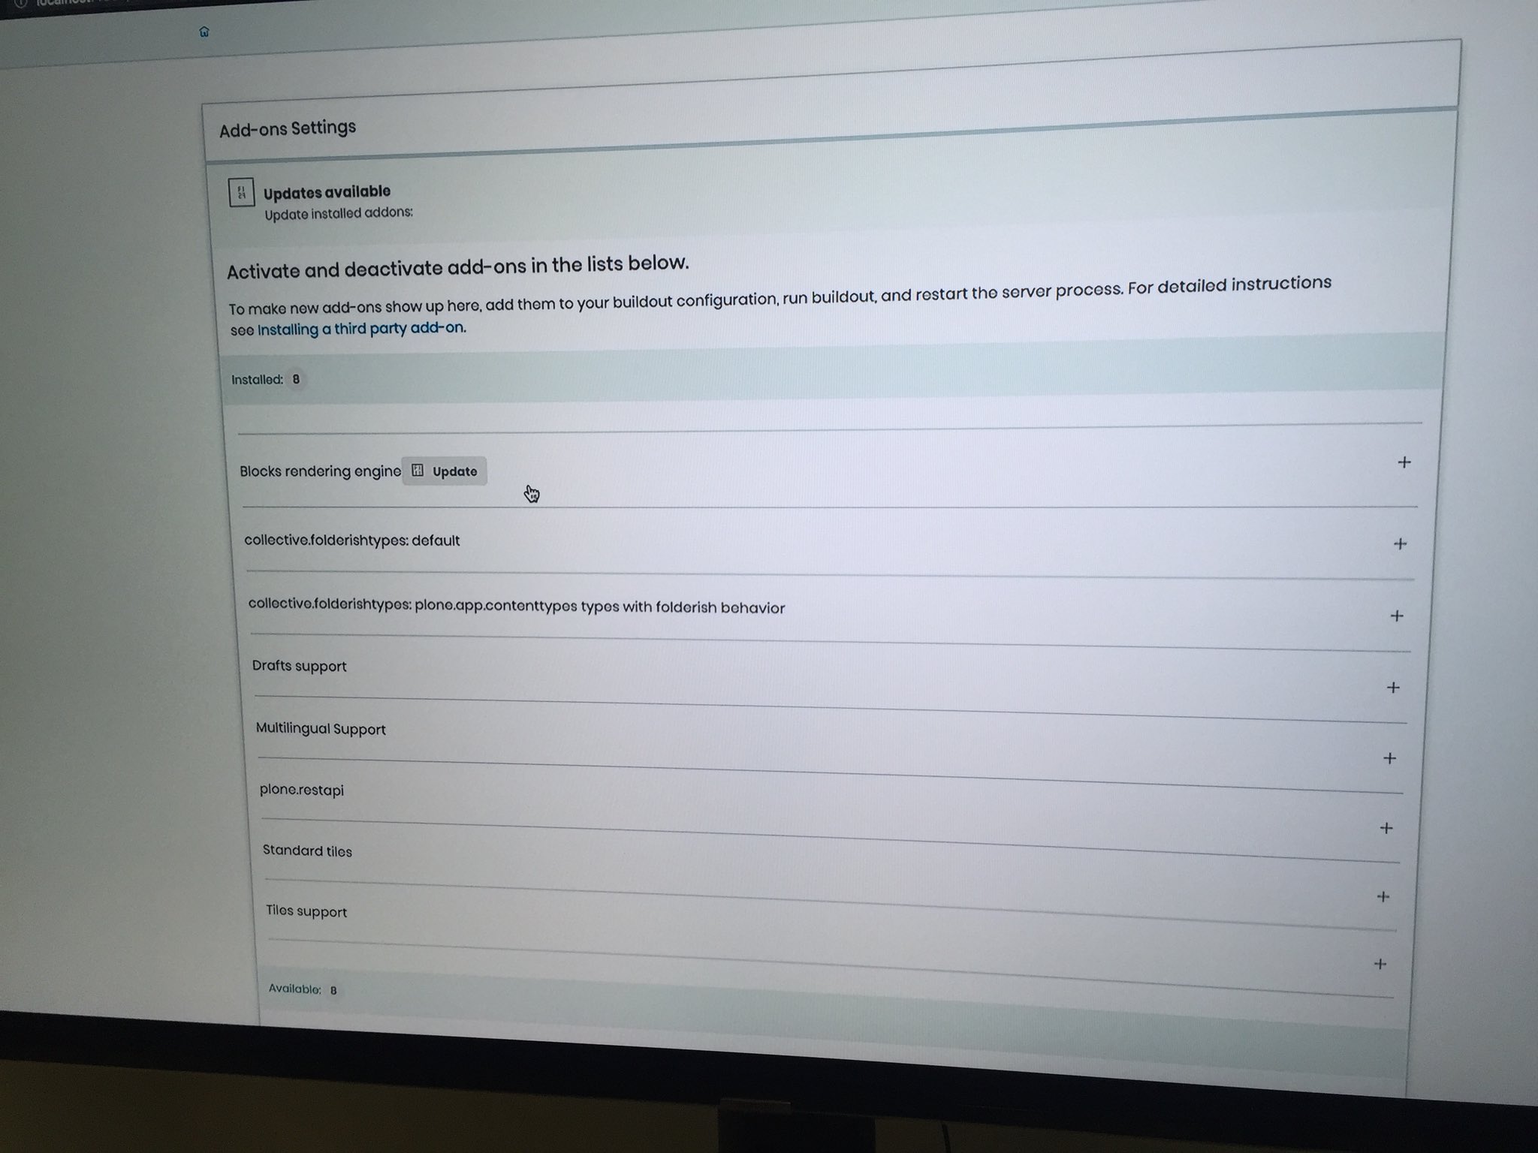Click the Updates available icon

(x=237, y=191)
